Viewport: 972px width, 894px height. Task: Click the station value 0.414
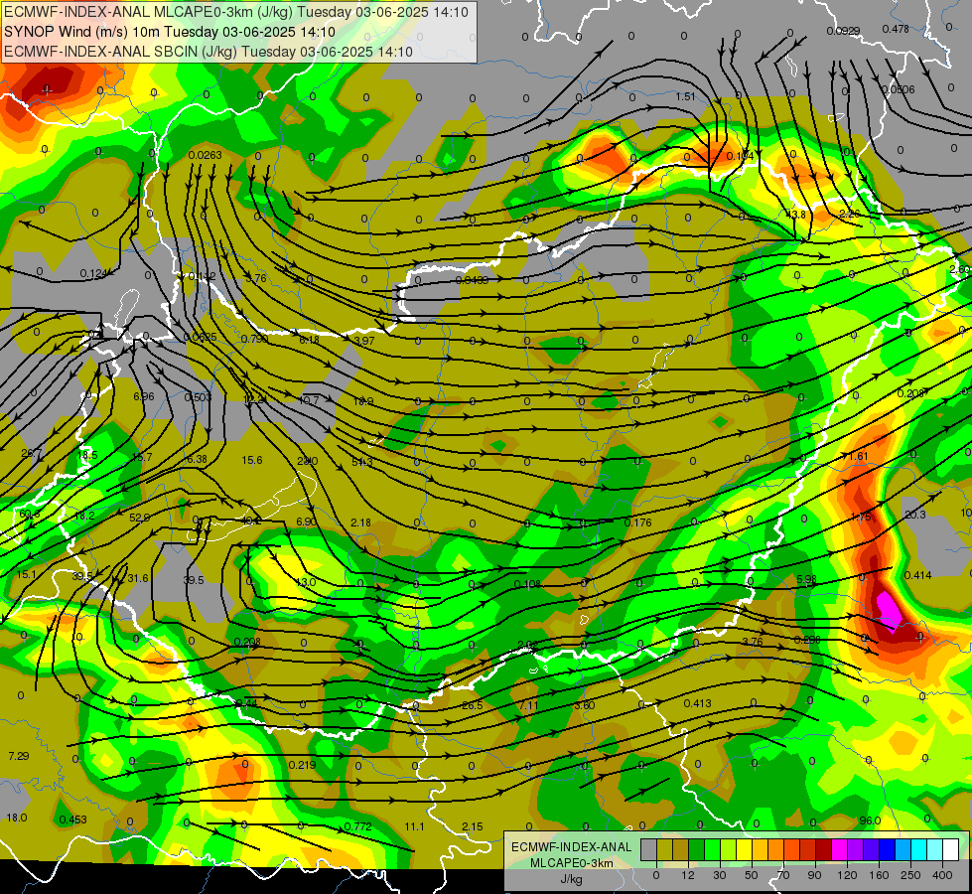(918, 575)
